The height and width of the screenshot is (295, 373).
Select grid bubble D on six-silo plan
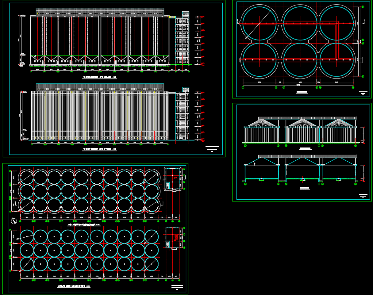(363, 7)
